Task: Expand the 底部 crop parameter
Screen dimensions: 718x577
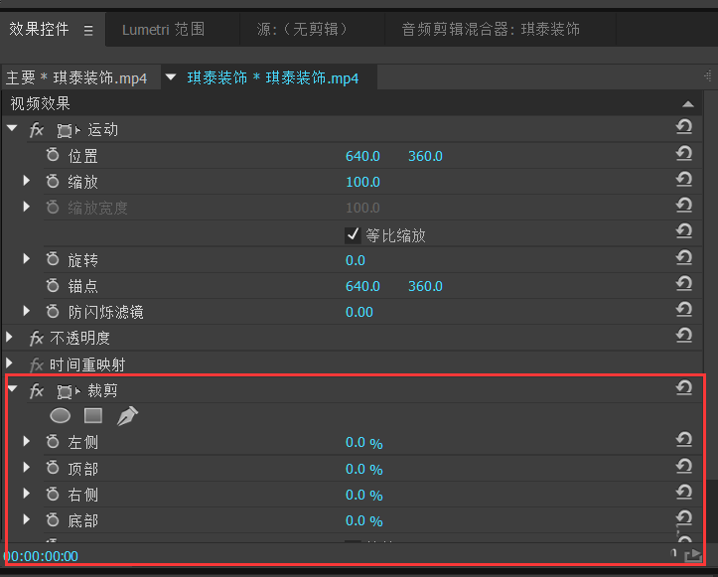Action: (27, 519)
